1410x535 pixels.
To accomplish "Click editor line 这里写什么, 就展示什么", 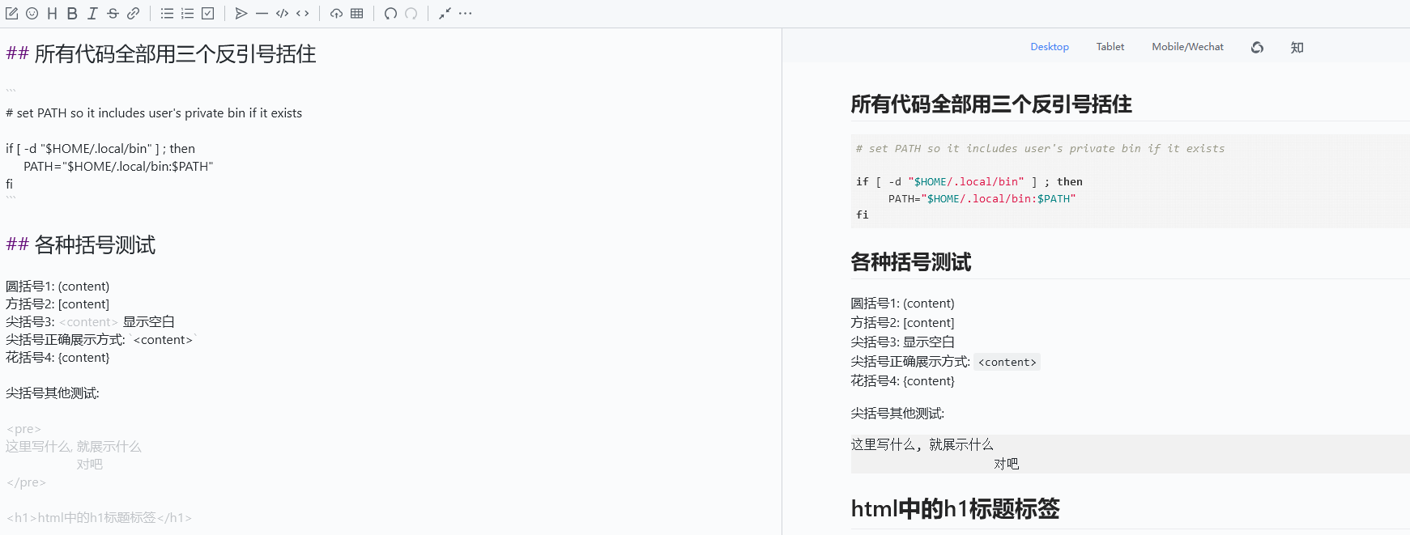I will click(x=74, y=447).
